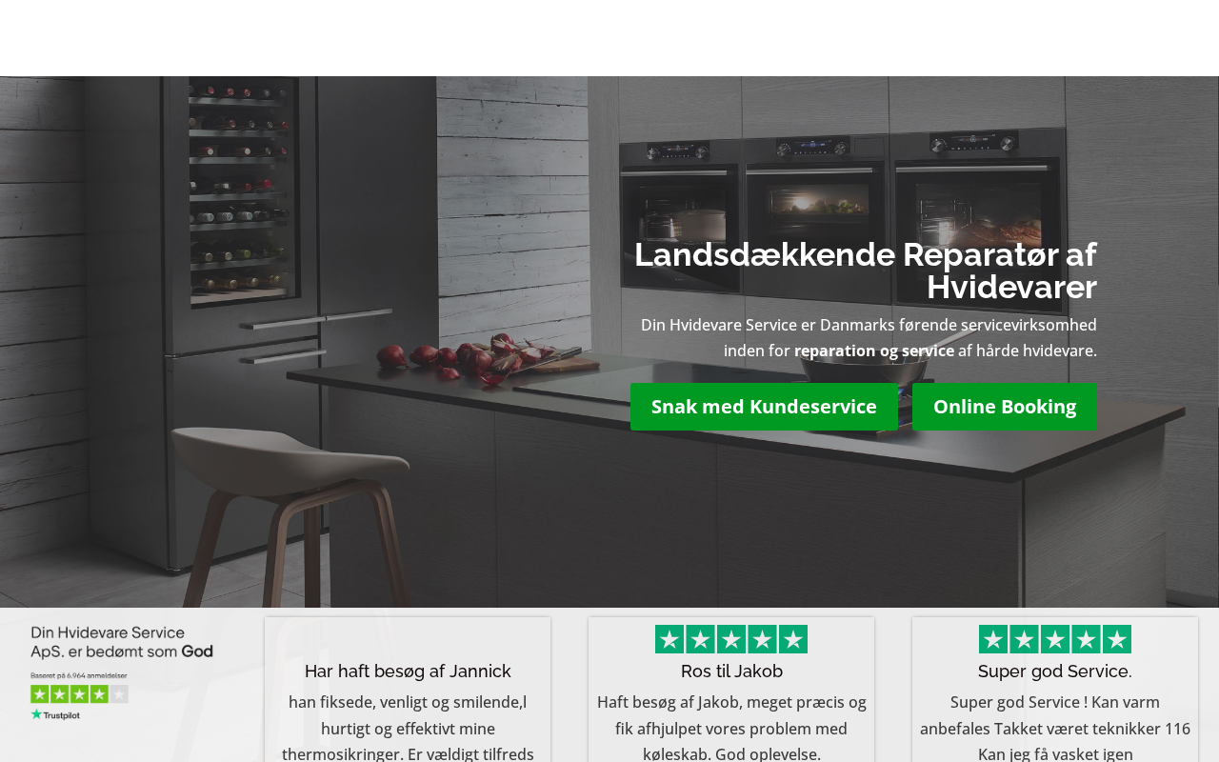Click first star above Super god Service
The image size is (1219, 762).
(x=993, y=639)
